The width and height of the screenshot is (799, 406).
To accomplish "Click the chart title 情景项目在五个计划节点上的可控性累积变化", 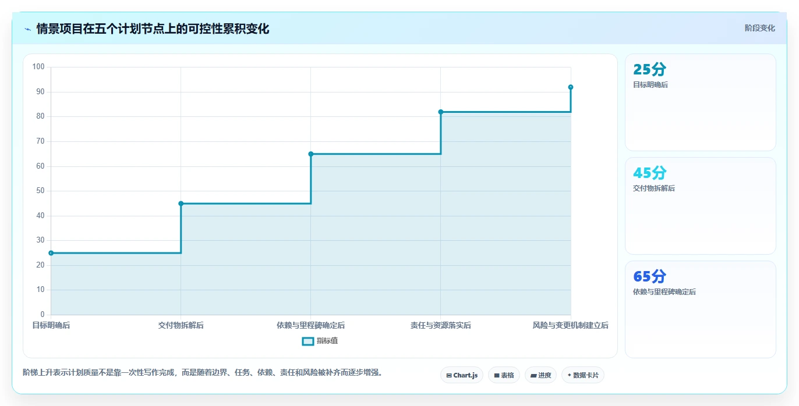I will (x=153, y=29).
